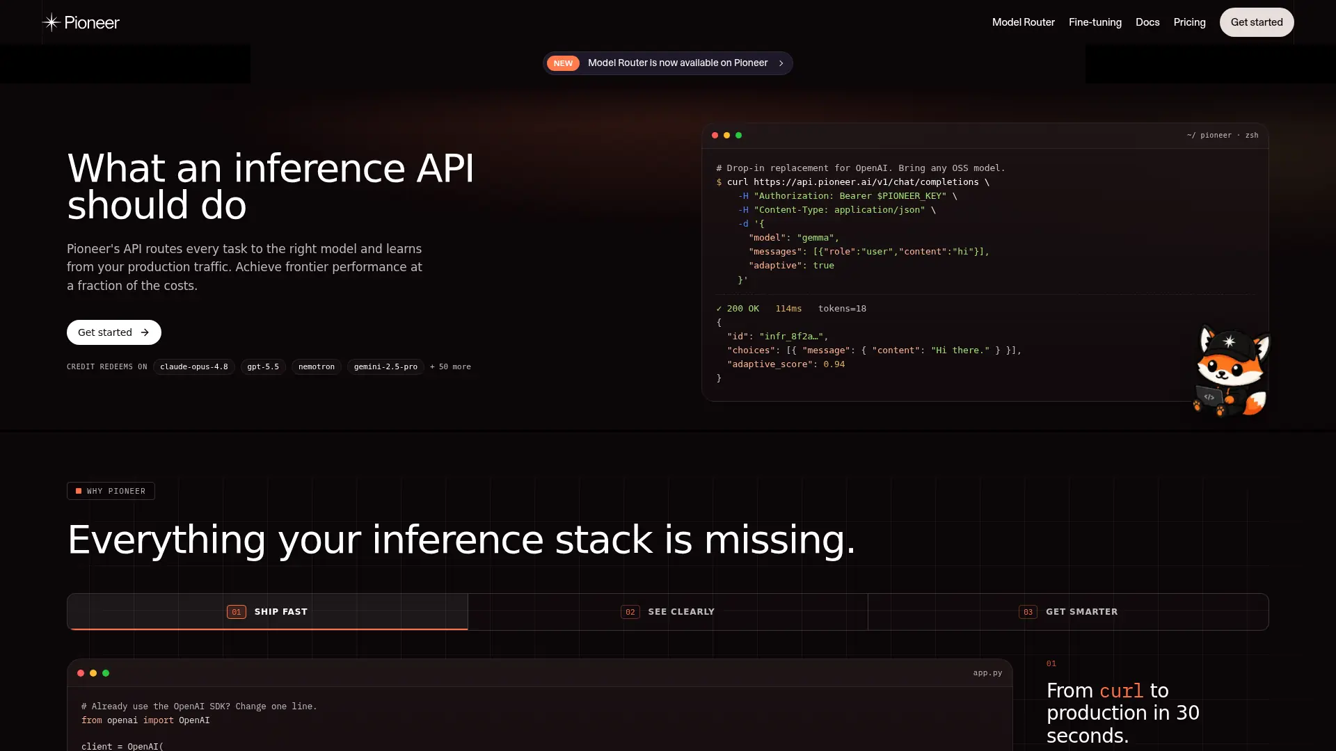Click the hero Get started button
The image size is (1336, 751).
(114, 332)
